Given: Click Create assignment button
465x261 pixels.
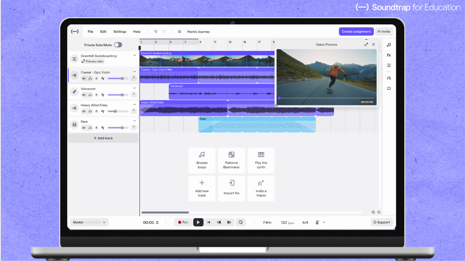Looking at the screenshot, I should point(356,32).
